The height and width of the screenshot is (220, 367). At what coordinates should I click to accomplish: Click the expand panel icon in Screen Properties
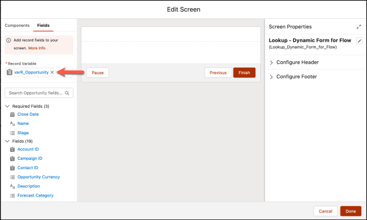358,27
